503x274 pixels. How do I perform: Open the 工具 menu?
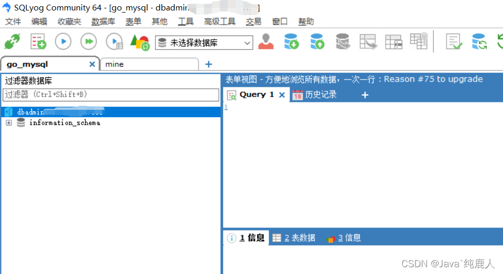186,21
